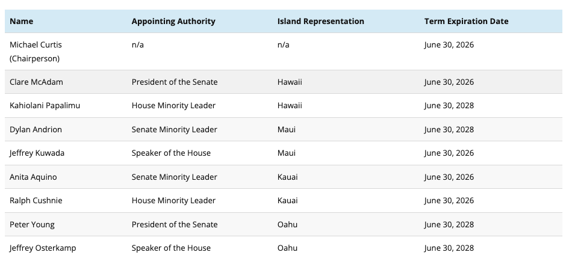Click Anita Aquino's Kauai island cell
569x273 pixels.
pyautogui.click(x=287, y=177)
